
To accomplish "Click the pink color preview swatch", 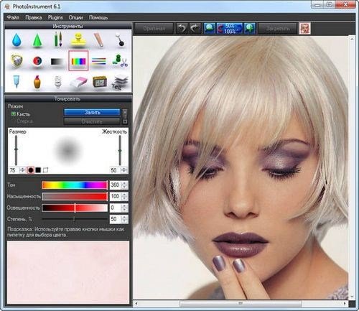I will click(x=68, y=272).
